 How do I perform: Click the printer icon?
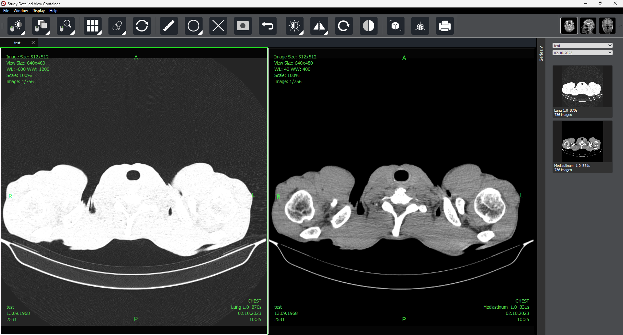point(445,26)
